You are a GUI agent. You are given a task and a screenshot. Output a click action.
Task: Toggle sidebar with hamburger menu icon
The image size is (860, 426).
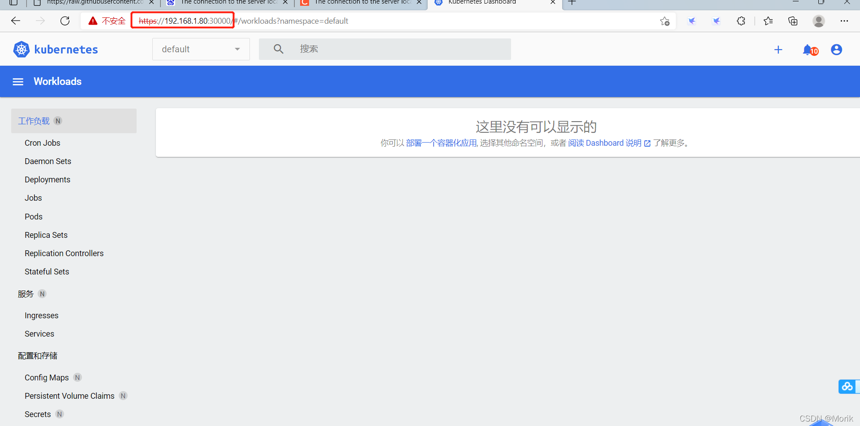(18, 82)
